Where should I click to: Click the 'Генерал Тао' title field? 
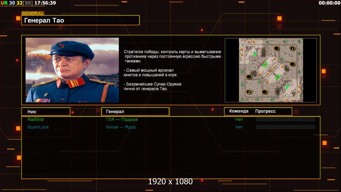coord(80,20)
